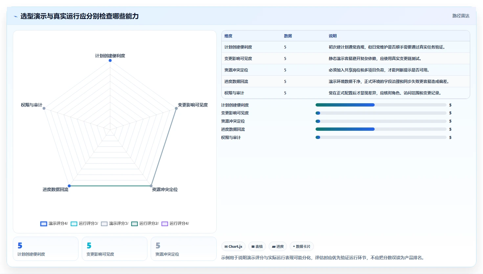This screenshot has height=274, width=483.
Task: Click the 路径雷达 tag in the header
Action: [461, 16]
